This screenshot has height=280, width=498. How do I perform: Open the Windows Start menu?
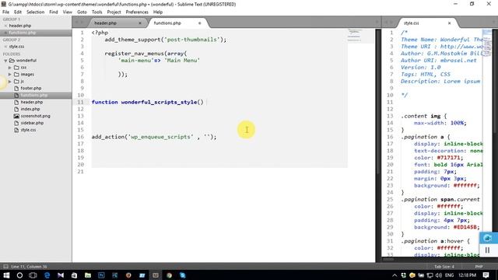tap(6, 275)
